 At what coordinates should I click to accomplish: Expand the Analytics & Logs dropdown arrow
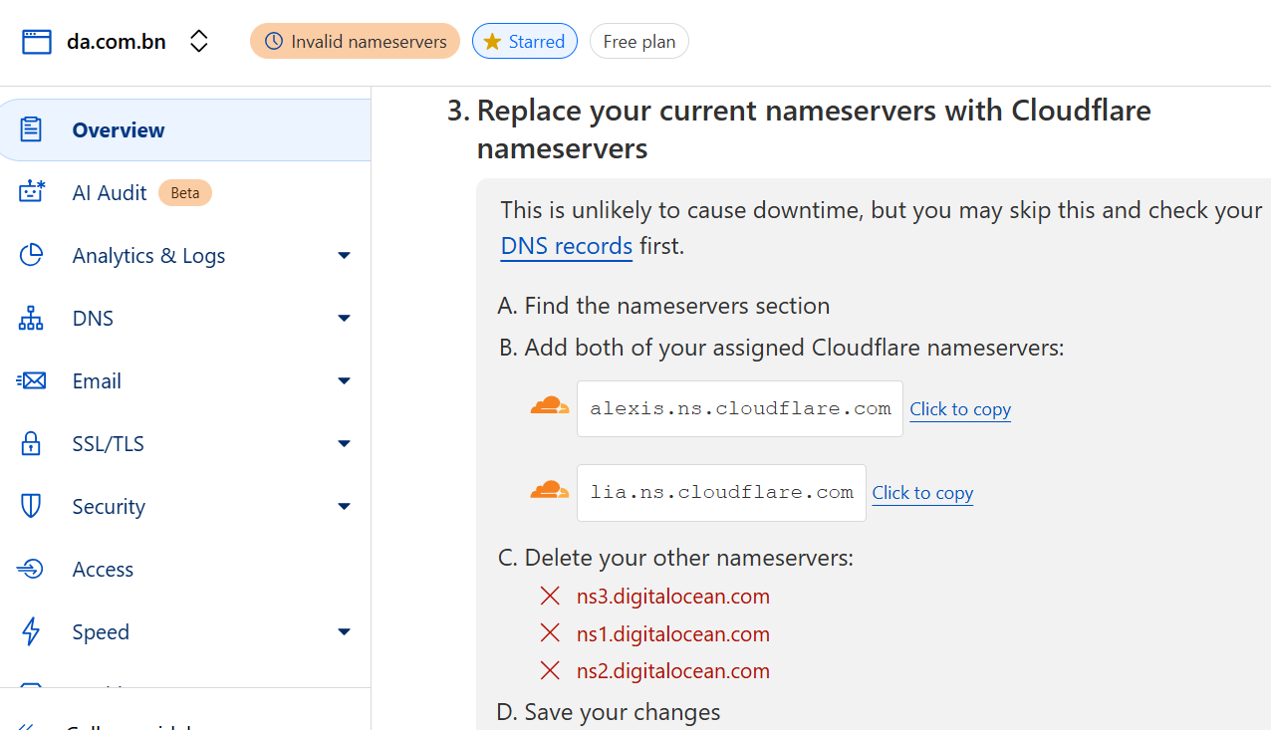click(345, 256)
